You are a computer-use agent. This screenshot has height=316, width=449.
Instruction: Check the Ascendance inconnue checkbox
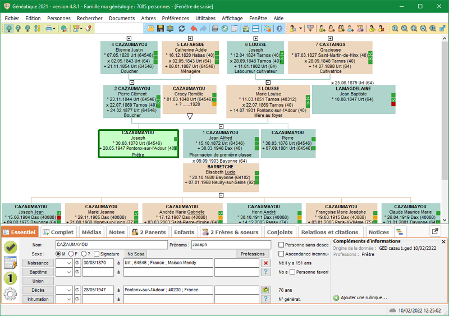(281, 254)
